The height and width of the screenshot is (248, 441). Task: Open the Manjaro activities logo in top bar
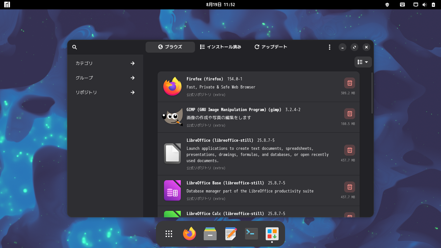7,5
